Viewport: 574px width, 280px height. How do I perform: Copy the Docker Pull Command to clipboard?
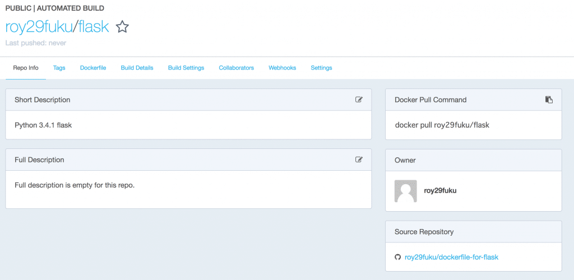coord(549,100)
